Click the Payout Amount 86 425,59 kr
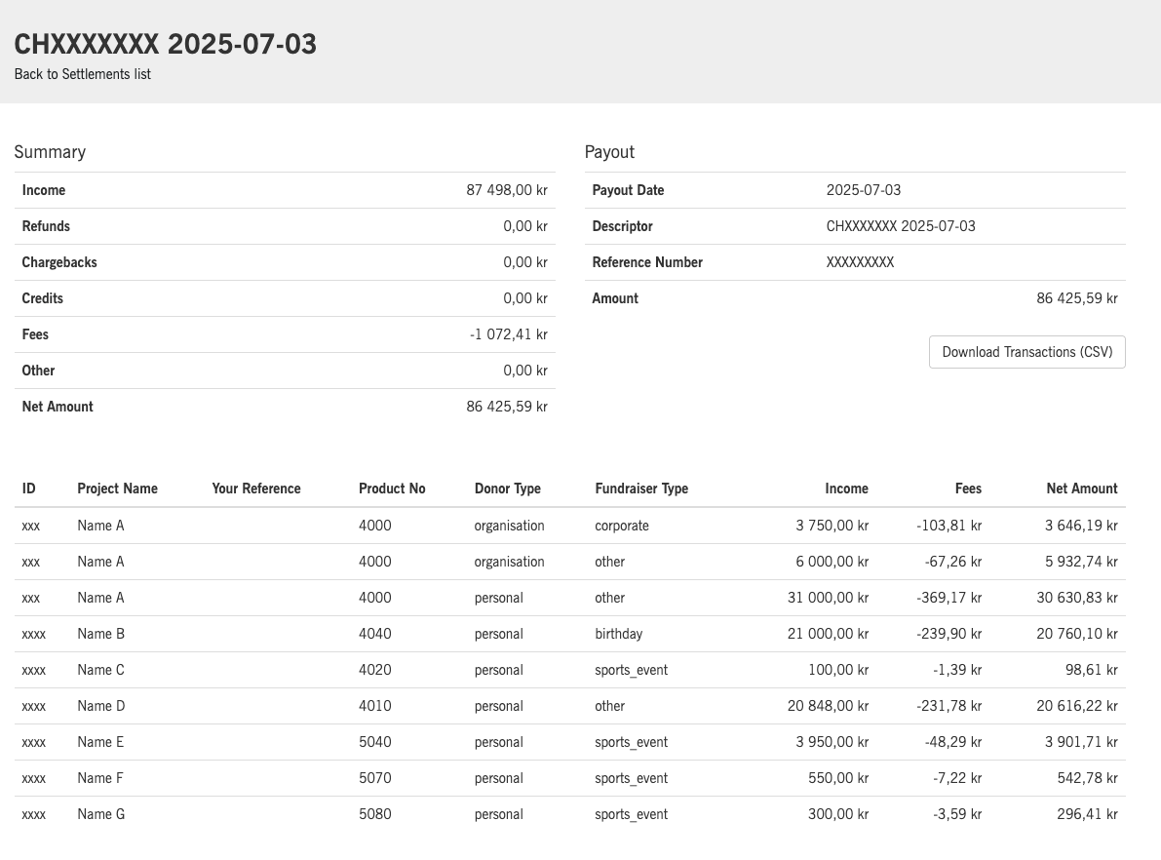Image resolution: width=1161 pixels, height=860 pixels. [x=1076, y=298]
